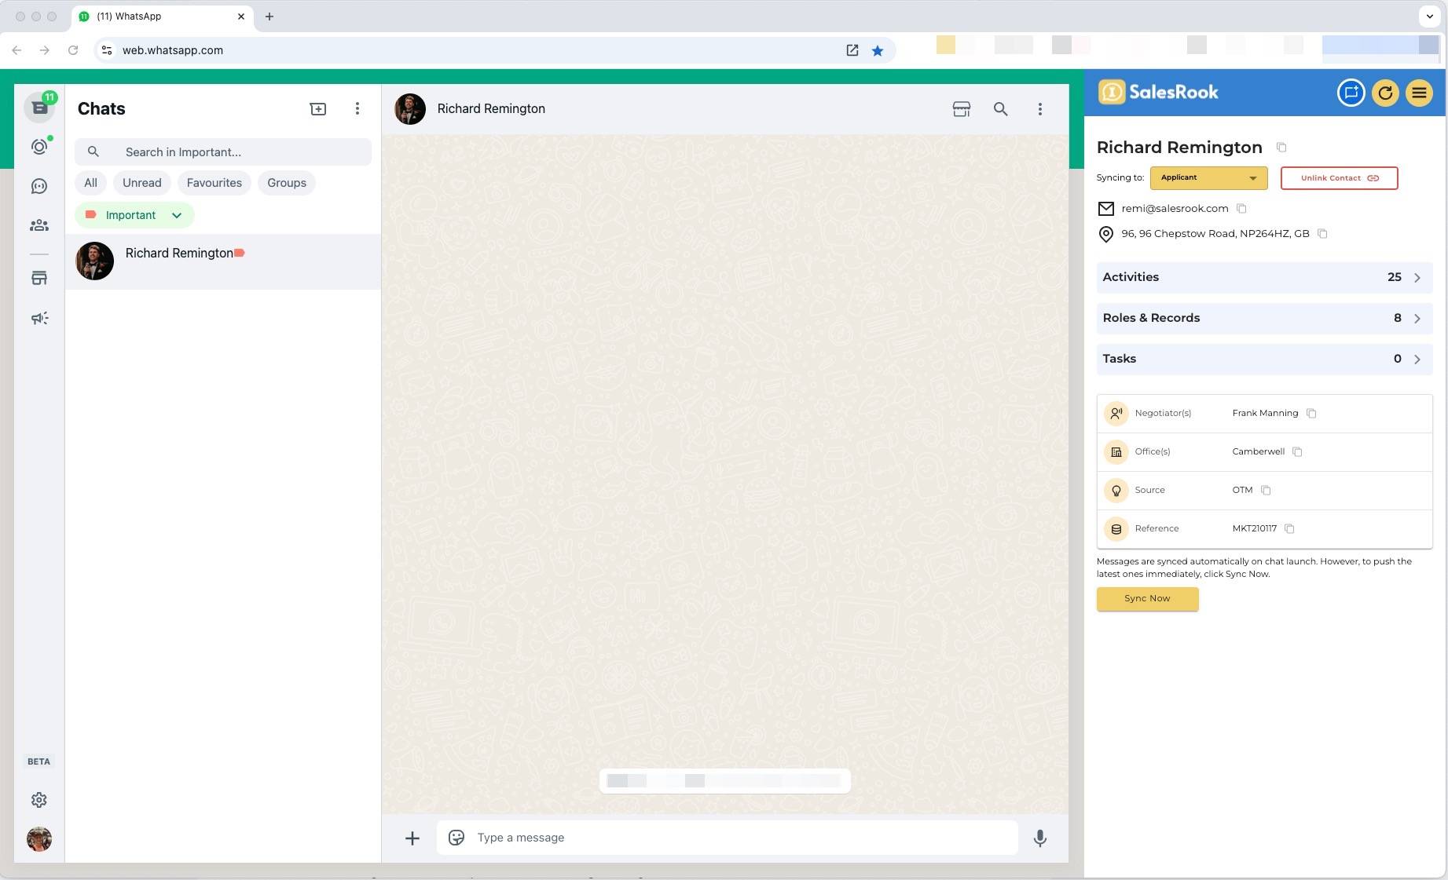The image size is (1448, 880).
Task: Open a new browser tab
Action: (x=269, y=16)
